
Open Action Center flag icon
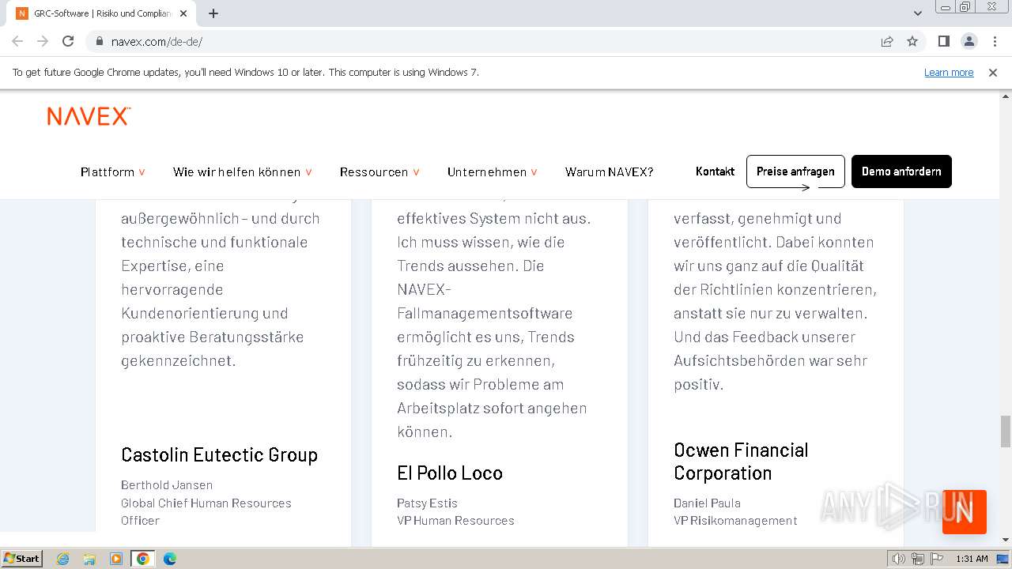[x=936, y=559]
